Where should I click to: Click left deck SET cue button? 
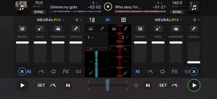coord(41,85)
